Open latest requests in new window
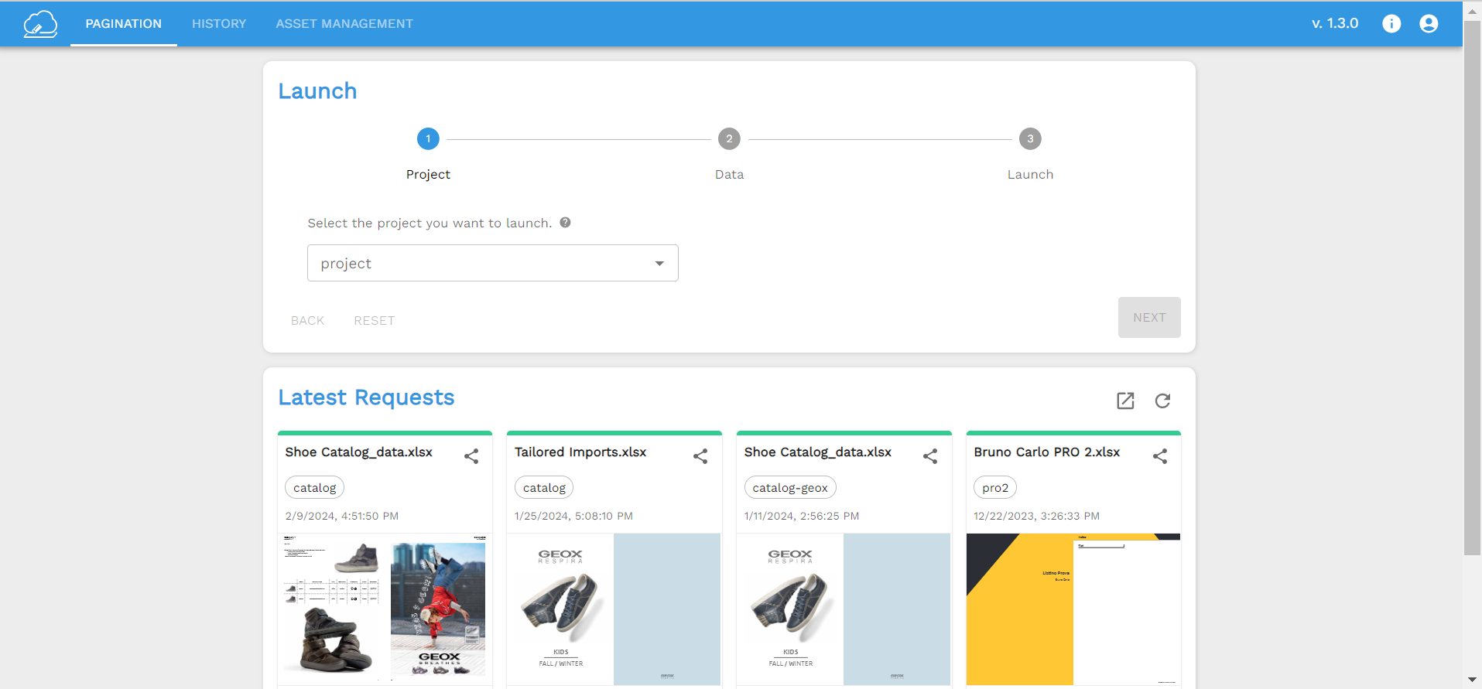 coord(1125,401)
